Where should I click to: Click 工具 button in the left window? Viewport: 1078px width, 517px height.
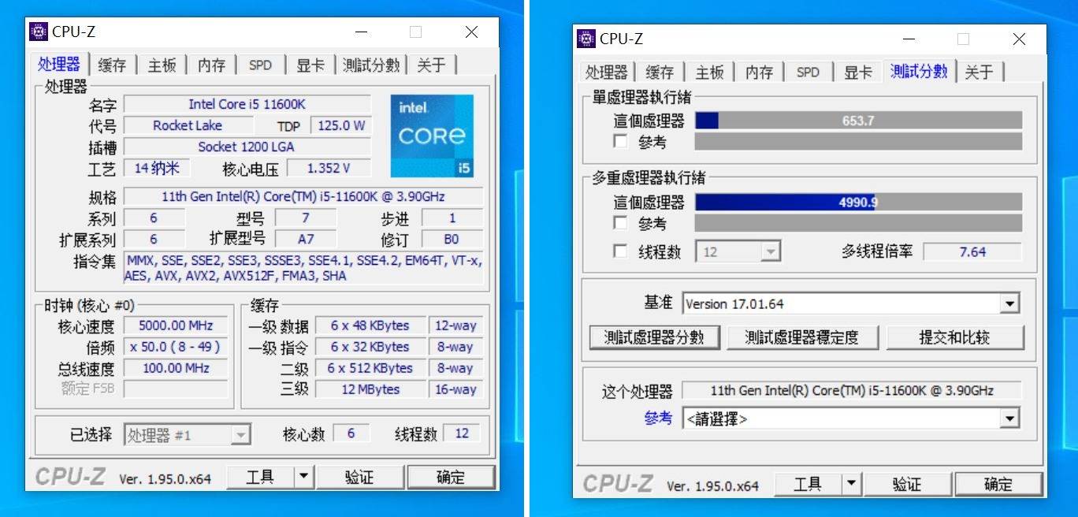point(260,477)
